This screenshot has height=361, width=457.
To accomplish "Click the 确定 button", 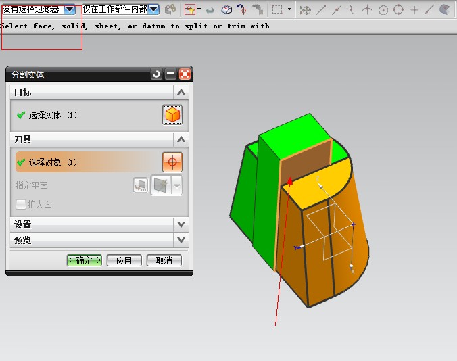I will pyautogui.click(x=85, y=260).
